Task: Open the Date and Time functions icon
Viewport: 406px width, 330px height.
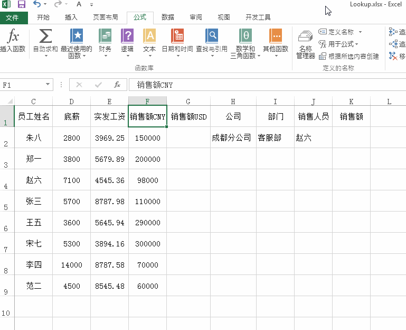Action: point(177,36)
